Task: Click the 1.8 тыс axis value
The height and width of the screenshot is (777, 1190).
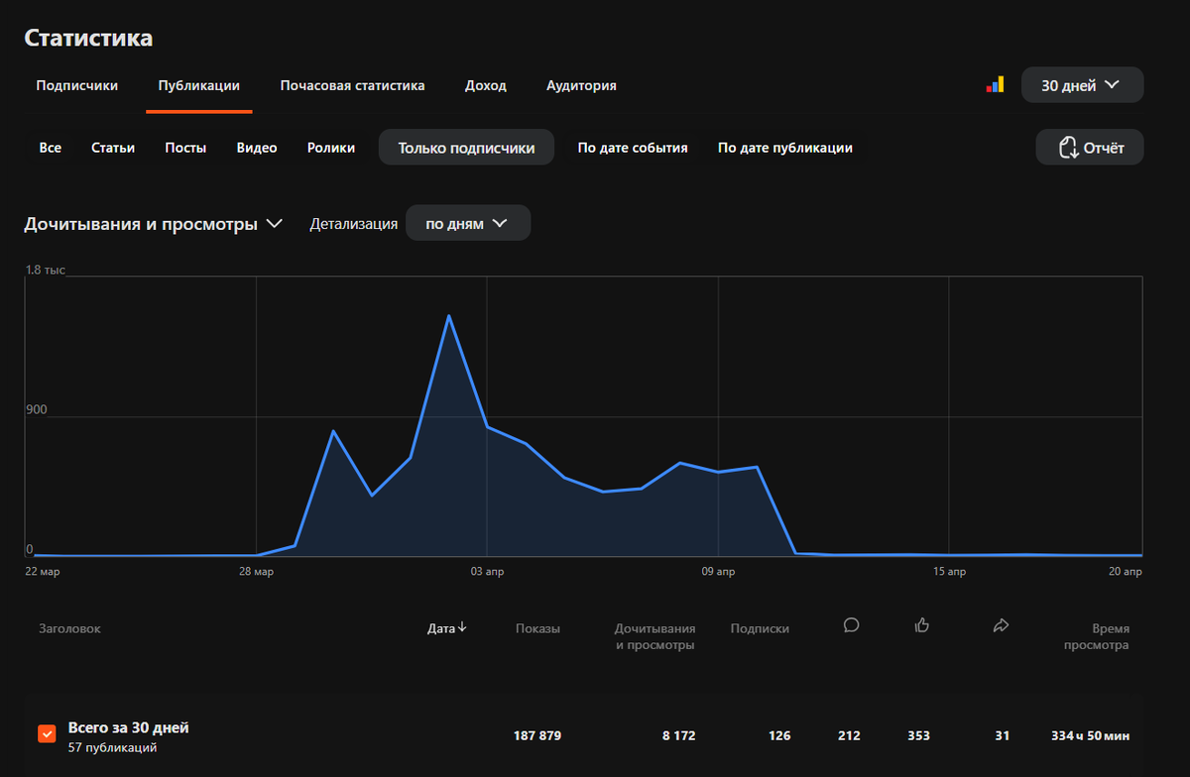Action: point(46,270)
